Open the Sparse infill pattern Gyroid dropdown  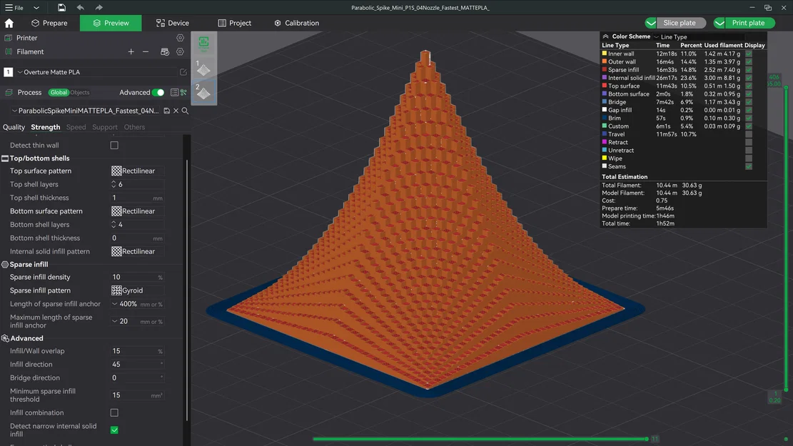pyautogui.click(x=137, y=290)
